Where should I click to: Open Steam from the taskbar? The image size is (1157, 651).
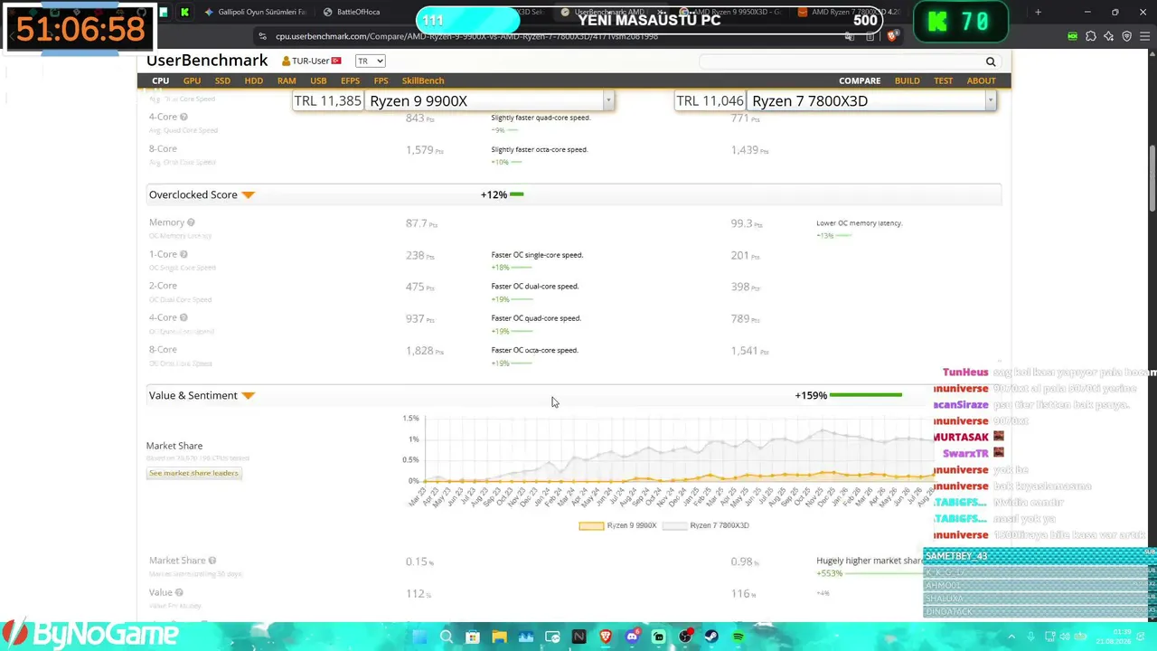pyautogui.click(x=711, y=637)
